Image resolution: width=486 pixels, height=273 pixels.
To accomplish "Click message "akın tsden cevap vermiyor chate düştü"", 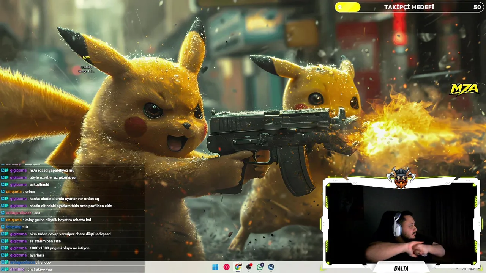I will click(70, 234).
